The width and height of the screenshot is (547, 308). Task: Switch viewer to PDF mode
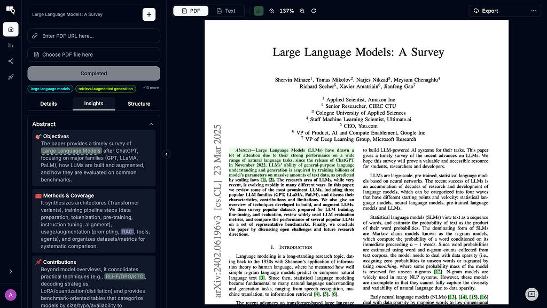coord(191,11)
